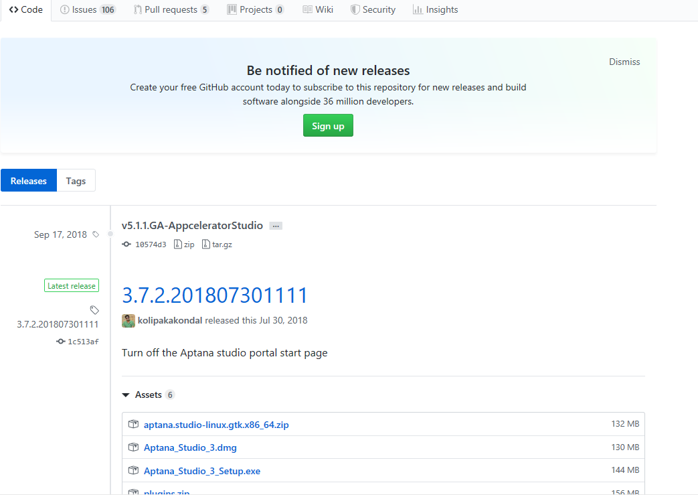This screenshot has width=698, height=495.
Task: Click 'Turn off the Aptana studio portal' description
Action: pos(224,353)
